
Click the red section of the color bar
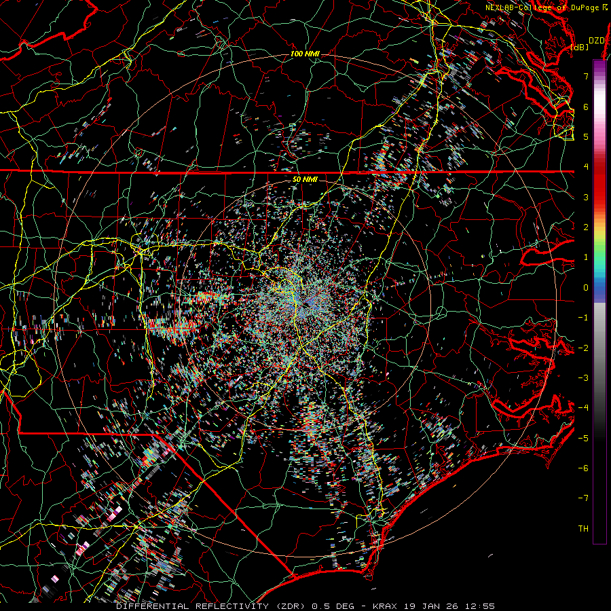[x=599, y=183]
